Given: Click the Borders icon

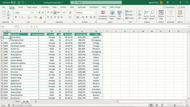Looking at the screenshot, I should coord(29,17).
